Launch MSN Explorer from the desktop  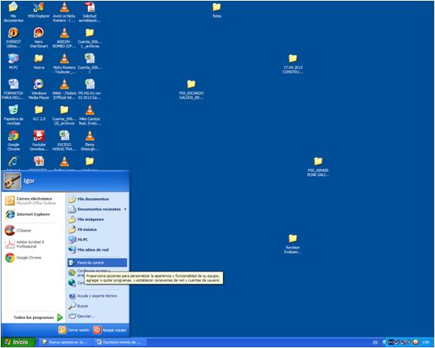[38, 10]
